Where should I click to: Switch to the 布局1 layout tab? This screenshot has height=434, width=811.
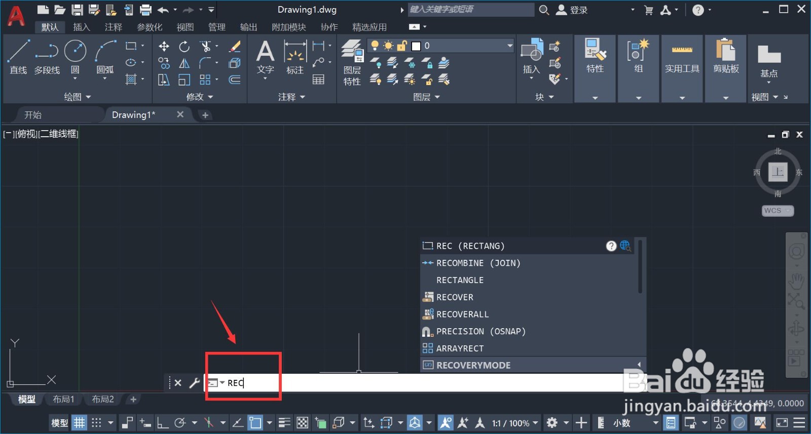63,399
